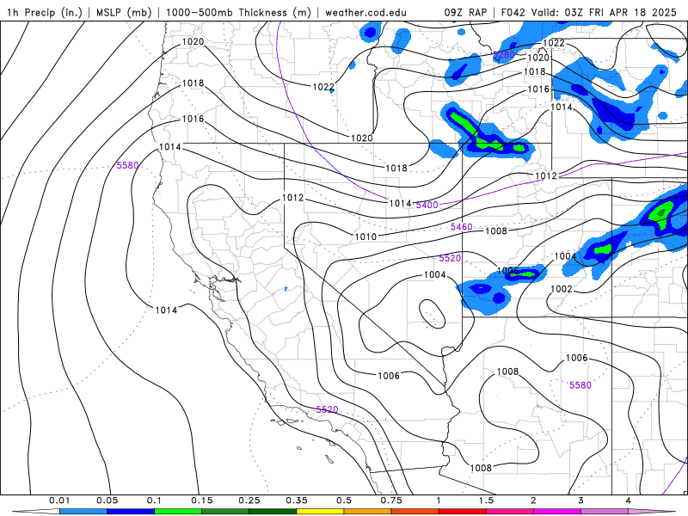Click the 0.01 legend scale value
The image size is (688, 516).
coord(59,501)
